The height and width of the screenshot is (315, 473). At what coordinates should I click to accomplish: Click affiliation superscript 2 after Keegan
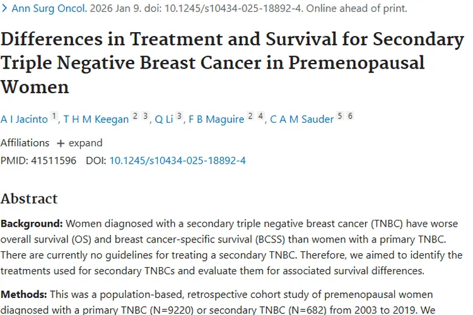coord(134,116)
